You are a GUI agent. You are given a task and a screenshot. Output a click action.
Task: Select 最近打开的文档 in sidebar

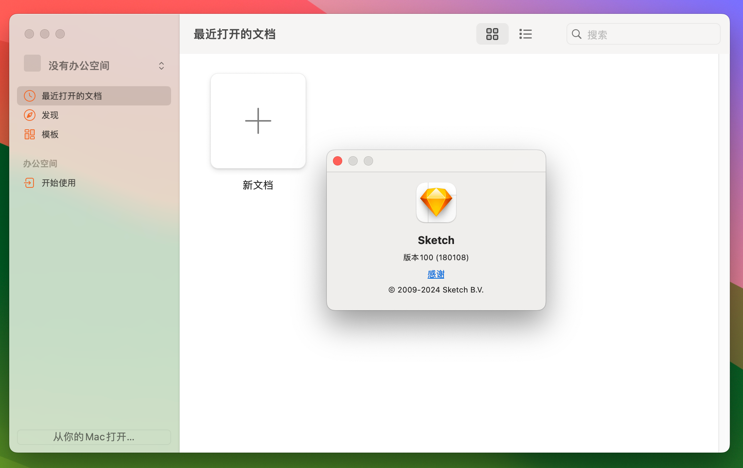[x=94, y=96]
